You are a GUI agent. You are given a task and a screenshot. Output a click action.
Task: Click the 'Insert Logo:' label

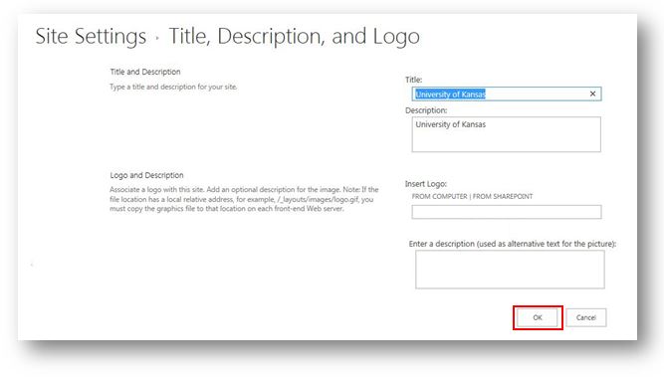[x=426, y=184]
